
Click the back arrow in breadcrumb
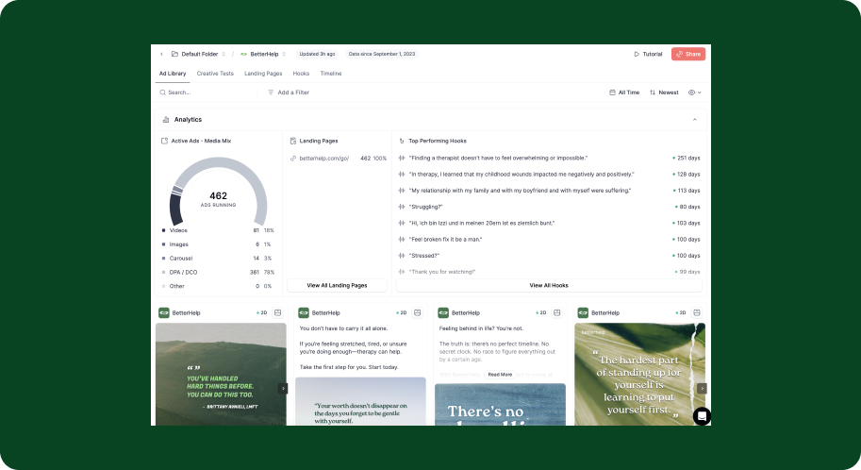click(x=161, y=54)
